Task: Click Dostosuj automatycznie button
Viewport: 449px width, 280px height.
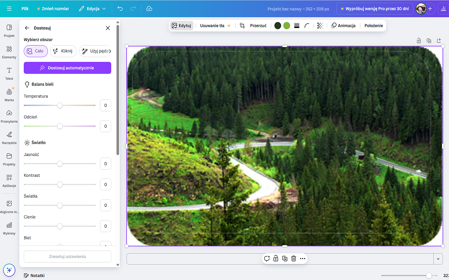Action: click(67, 68)
